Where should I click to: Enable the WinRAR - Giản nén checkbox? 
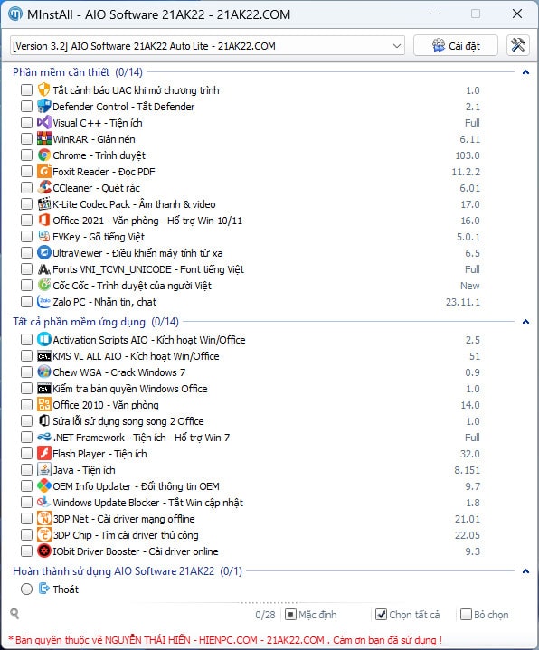[26, 138]
